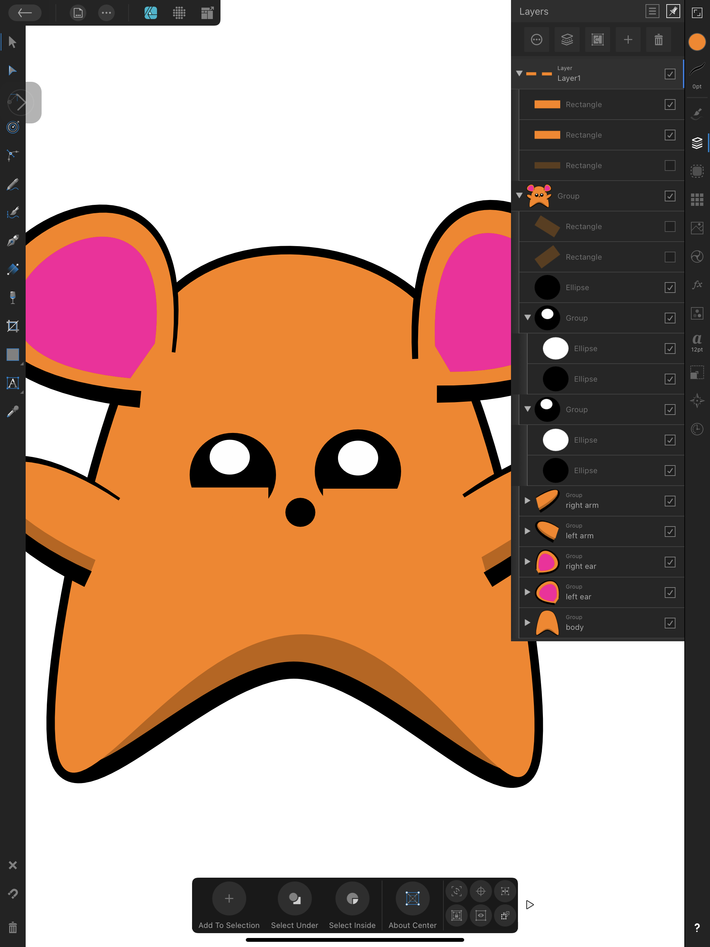Show the hidden brown Rectangle in Layer1
Screen dimensions: 710x947
coord(670,165)
